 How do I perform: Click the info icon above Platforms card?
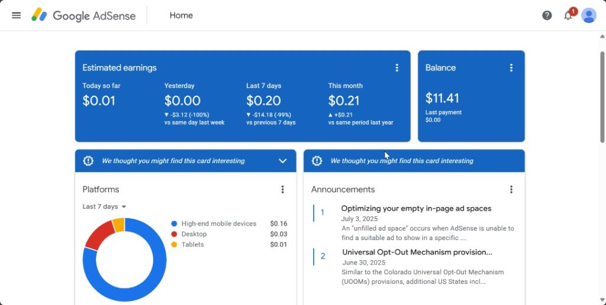coord(88,161)
